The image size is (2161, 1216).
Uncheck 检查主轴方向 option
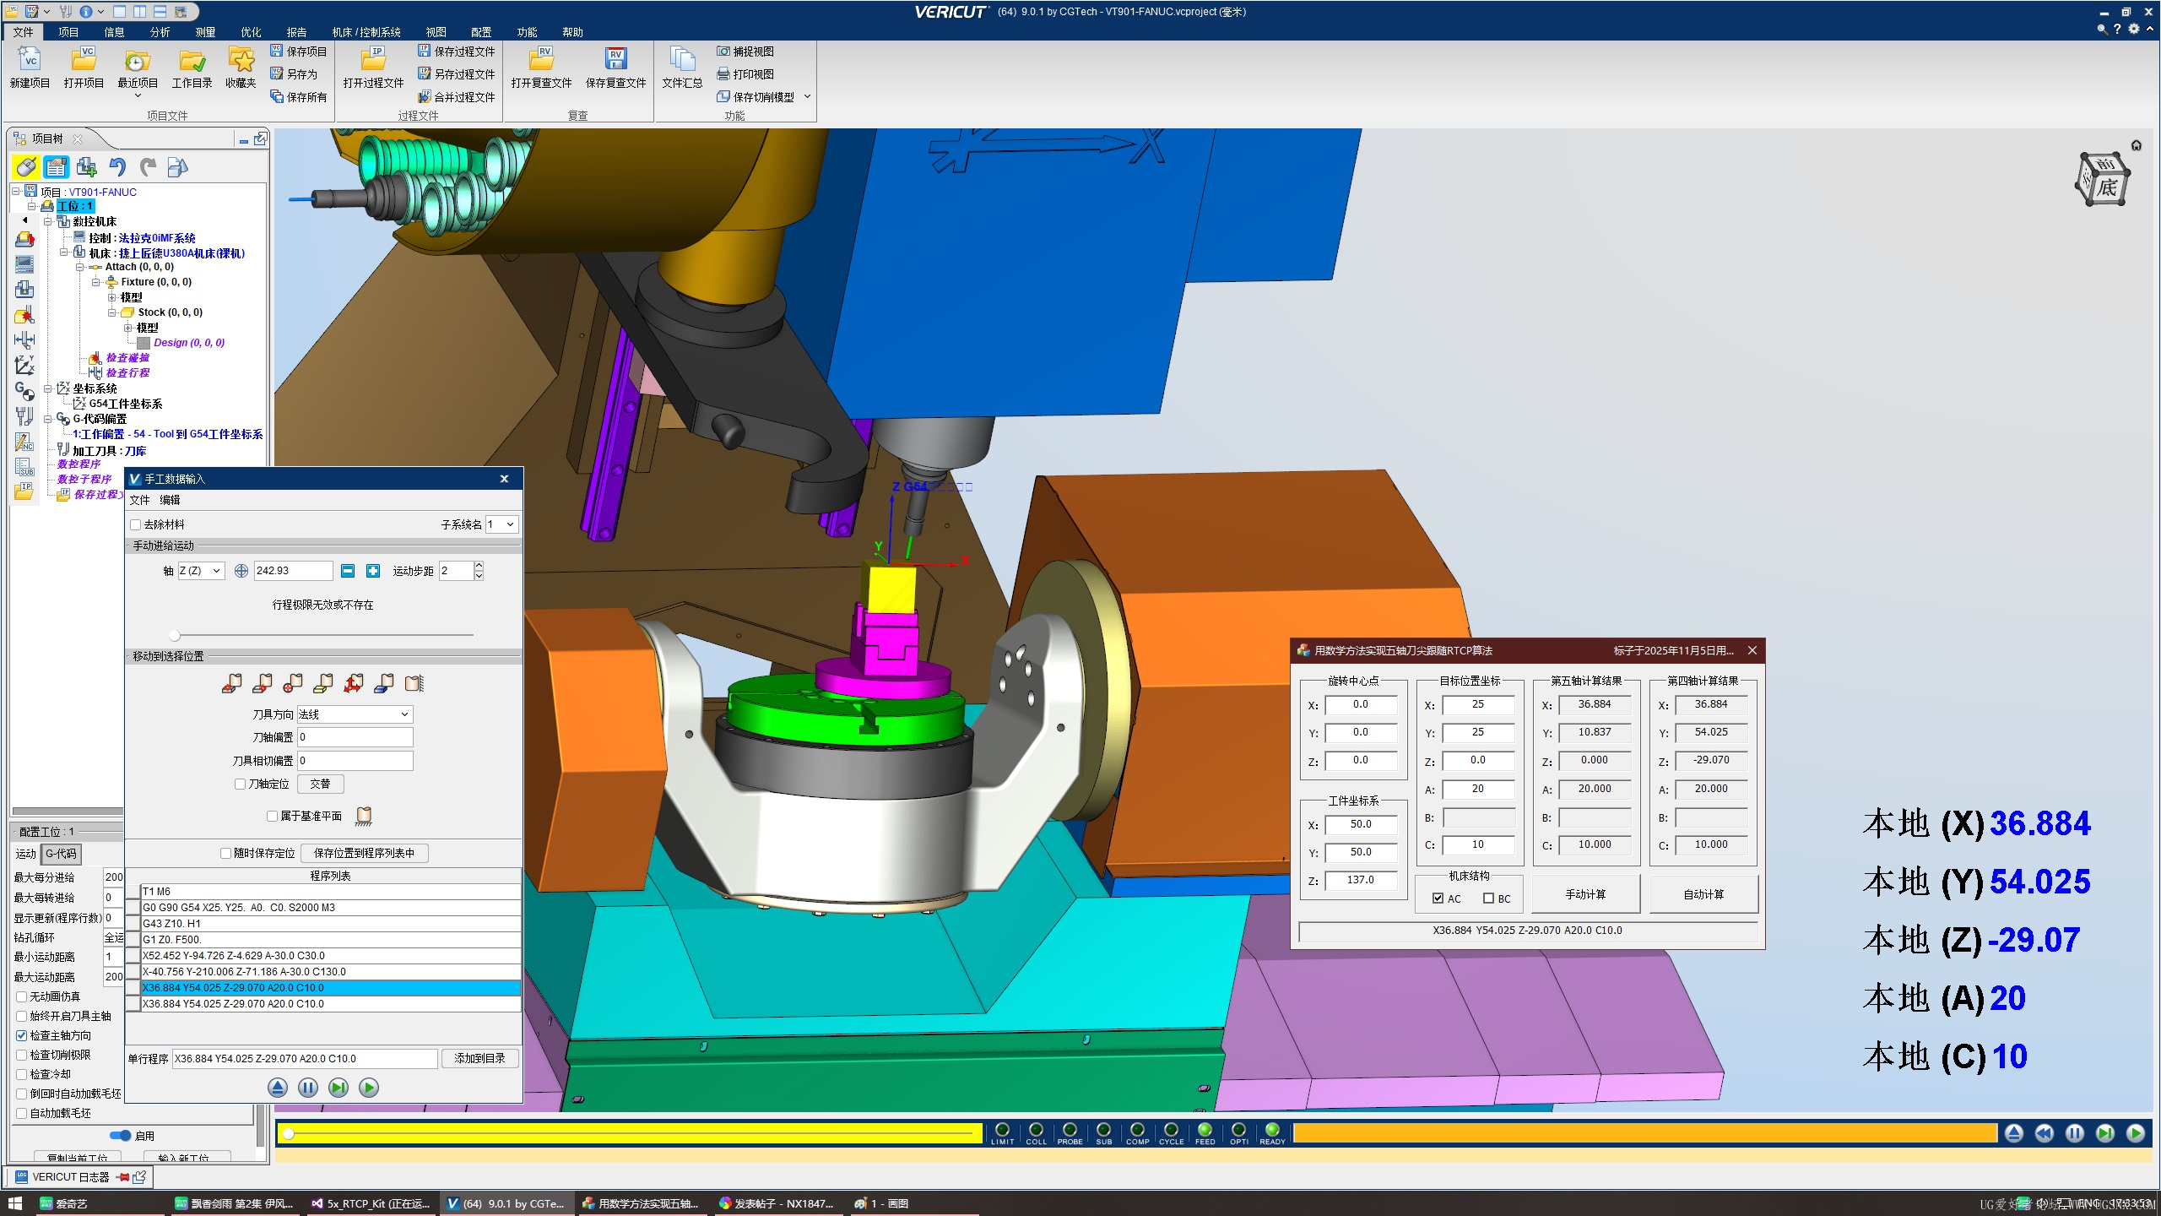[x=22, y=1035]
